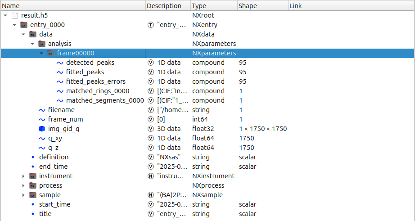Expand the process group

23,185
